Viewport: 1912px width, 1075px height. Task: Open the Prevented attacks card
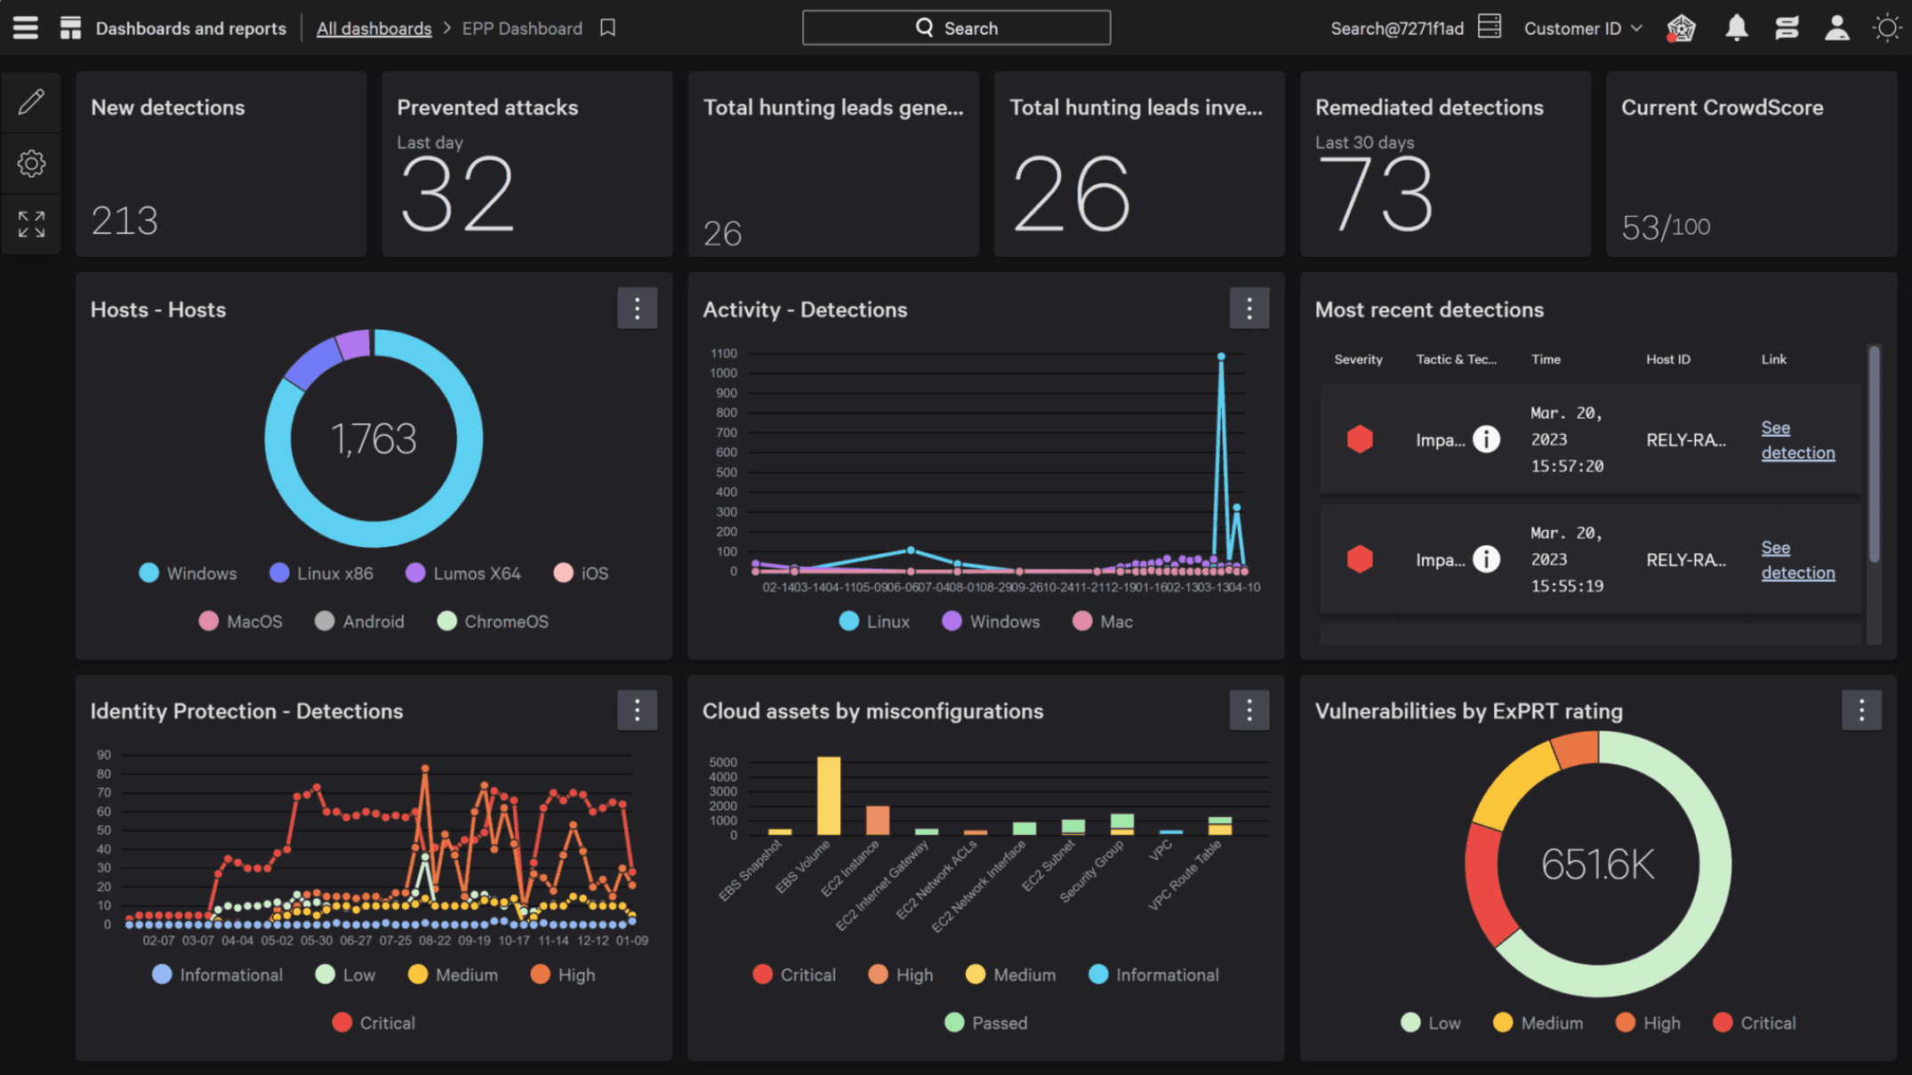[x=526, y=164]
